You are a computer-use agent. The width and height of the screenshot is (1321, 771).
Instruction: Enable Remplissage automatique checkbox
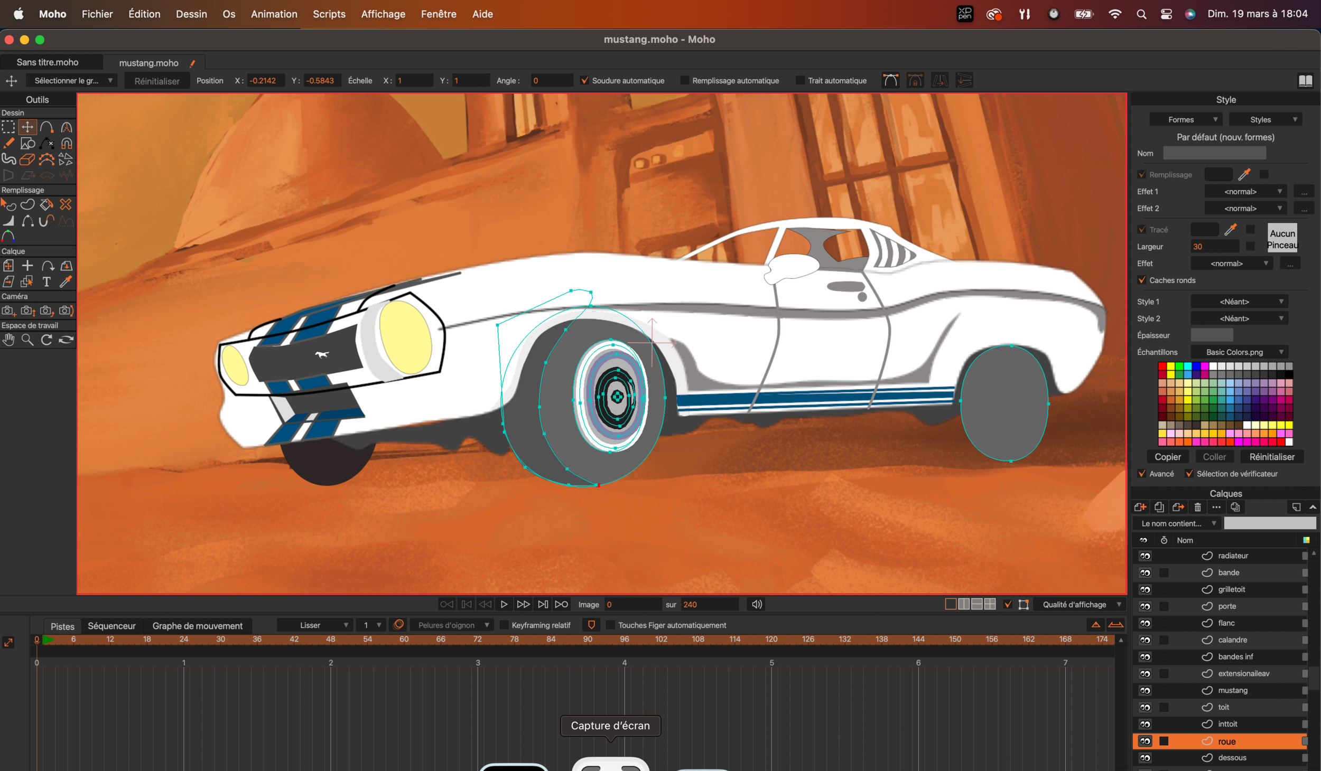tap(685, 80)
